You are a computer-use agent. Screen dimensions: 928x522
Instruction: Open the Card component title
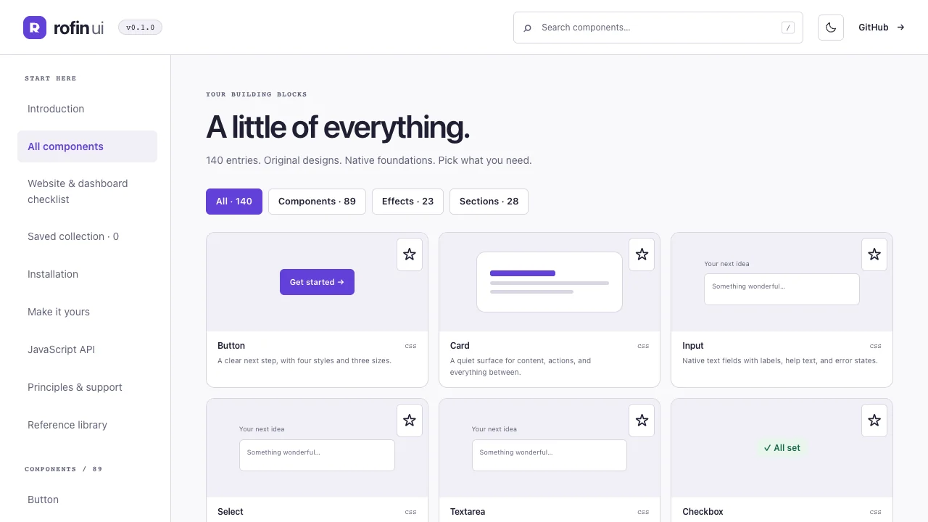point(460,346)
